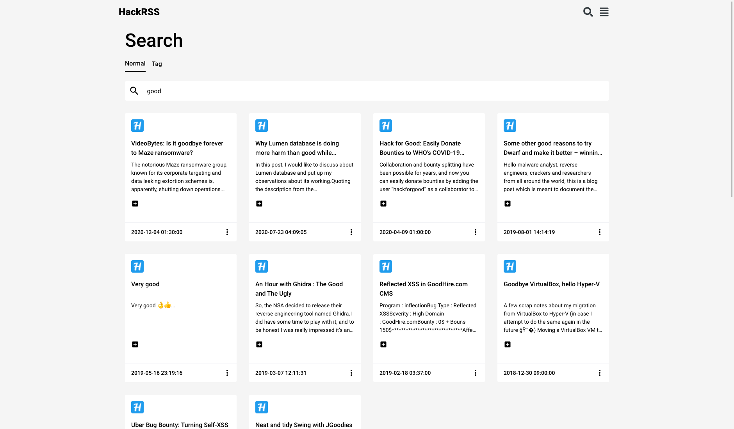Click the date 2019-03-07 12:11:31
The height and width of the screenshot is (429, 734).
(x=281, y=373)
